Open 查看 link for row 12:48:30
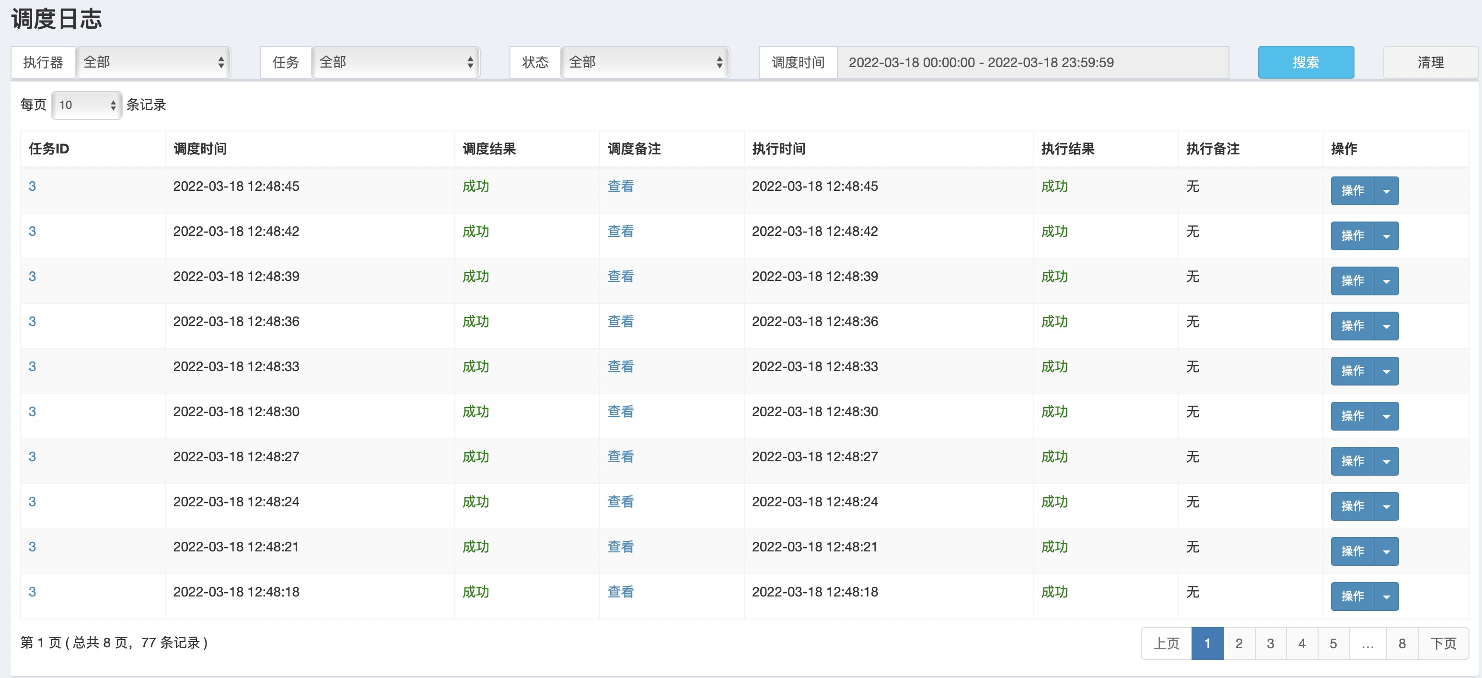1482x678 pixels. click(620, 411)
